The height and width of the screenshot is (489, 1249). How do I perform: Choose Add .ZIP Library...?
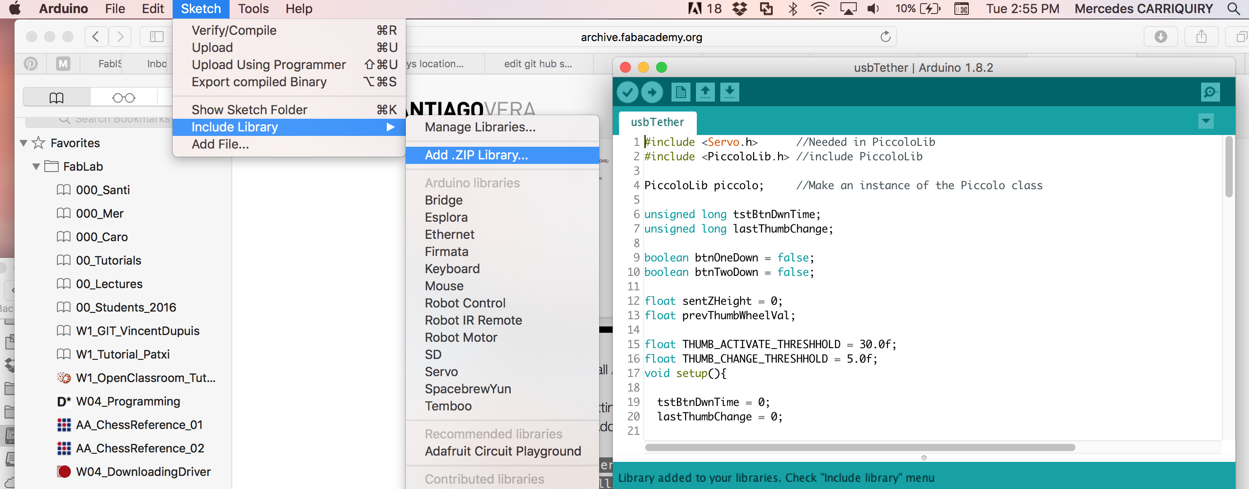502,155
